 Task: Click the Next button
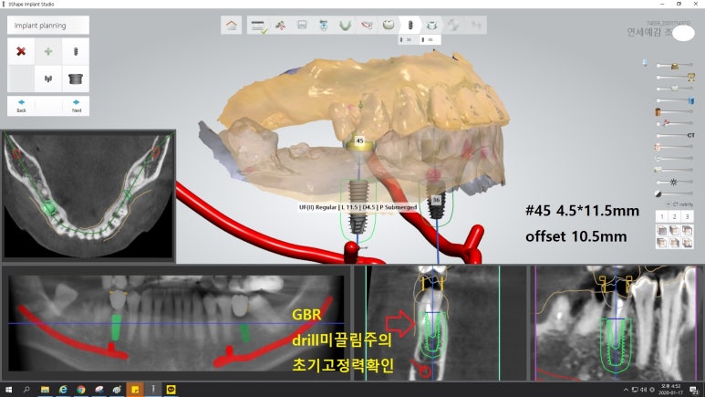coord(76,105)
